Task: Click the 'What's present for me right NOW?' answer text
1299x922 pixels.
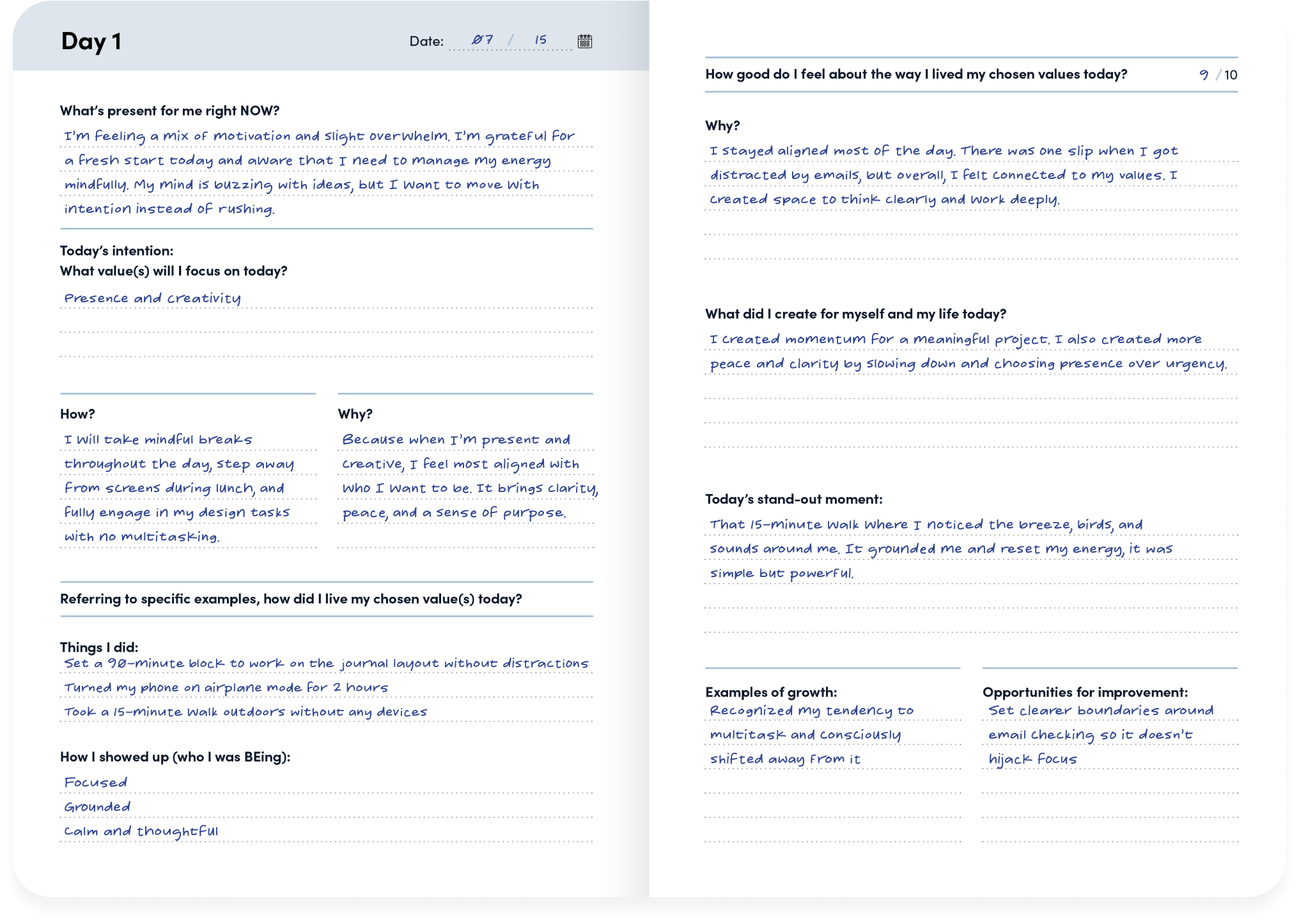Action: pyautogui.click(x=320, y=173)
